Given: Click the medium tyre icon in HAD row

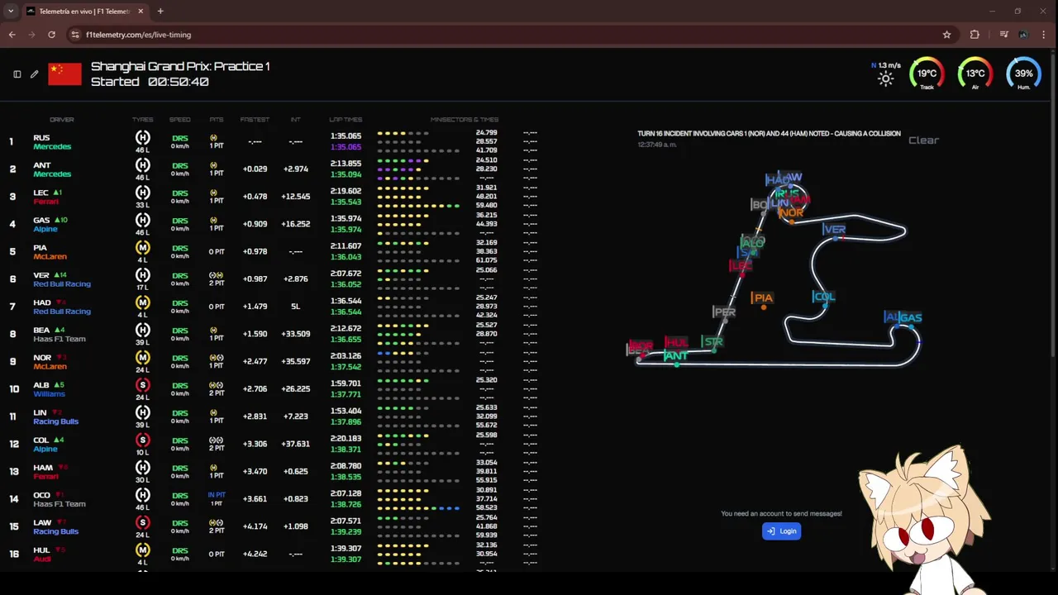Looking at the screenshot, I should tap(143, 302).
